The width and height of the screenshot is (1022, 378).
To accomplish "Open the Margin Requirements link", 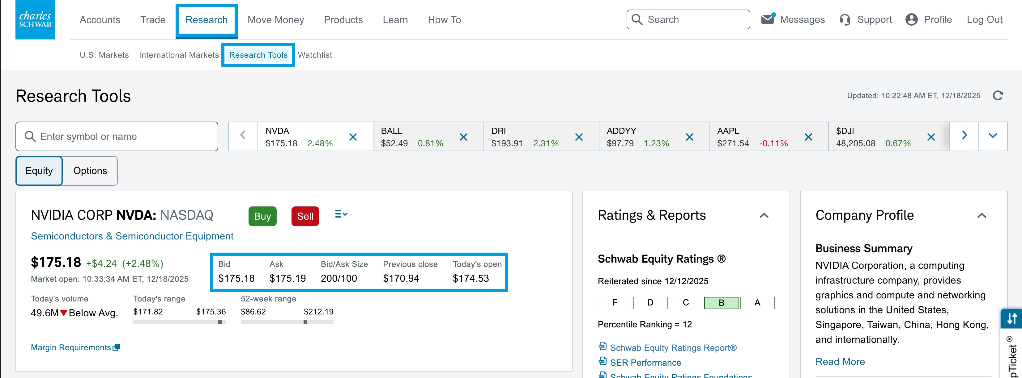I will tap(70, 347).
